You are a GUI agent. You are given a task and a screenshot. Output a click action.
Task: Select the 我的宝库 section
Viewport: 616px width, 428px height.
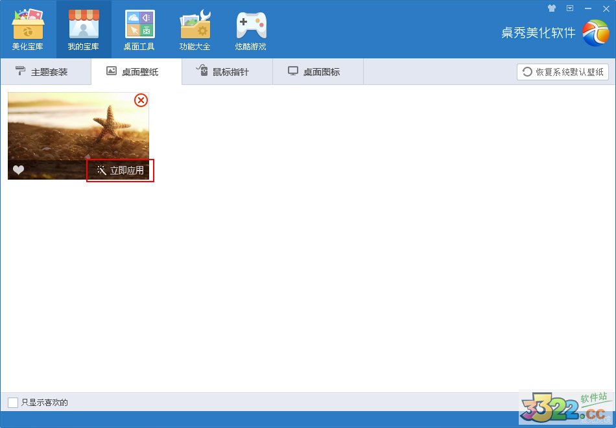pos(84,29)
